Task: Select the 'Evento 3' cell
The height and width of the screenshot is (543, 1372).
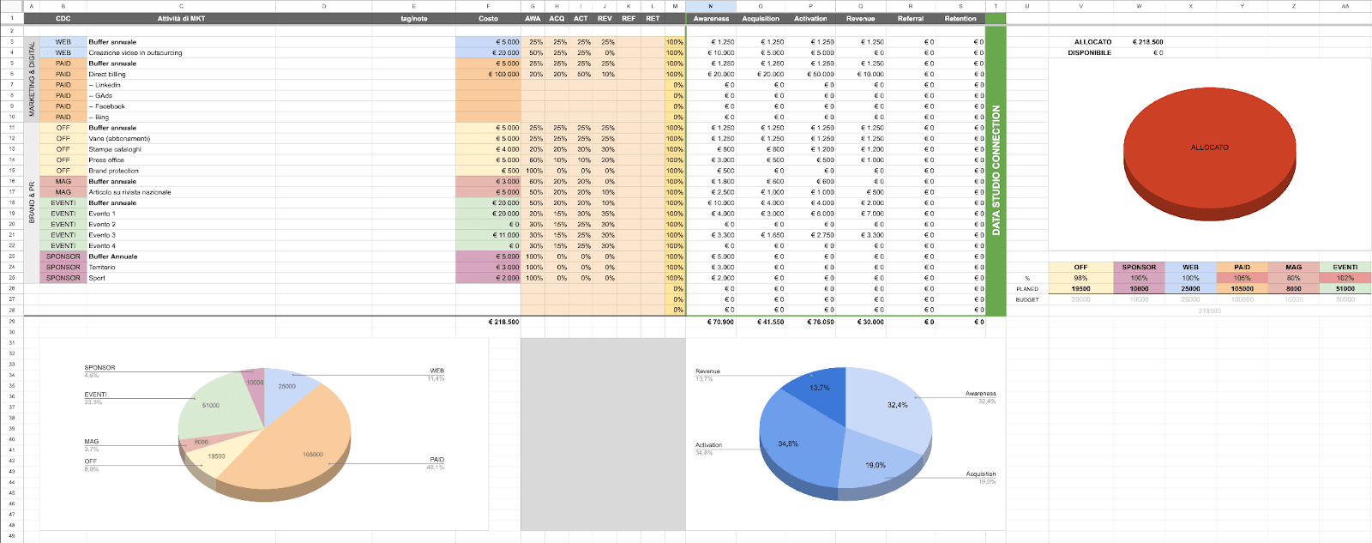Action: (181, 235)
